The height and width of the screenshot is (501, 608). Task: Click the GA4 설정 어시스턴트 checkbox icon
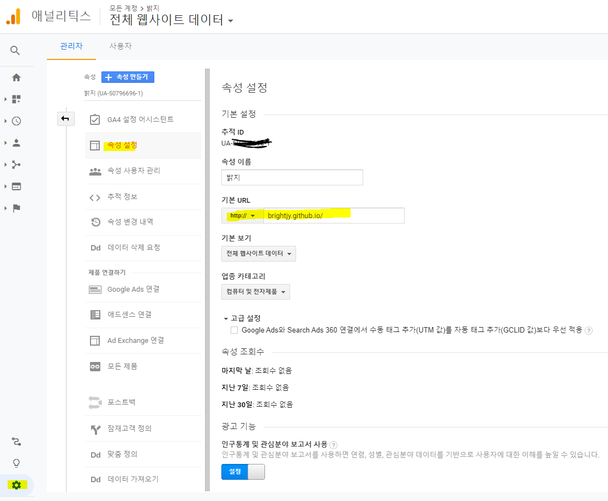click(x=95, y=119)
